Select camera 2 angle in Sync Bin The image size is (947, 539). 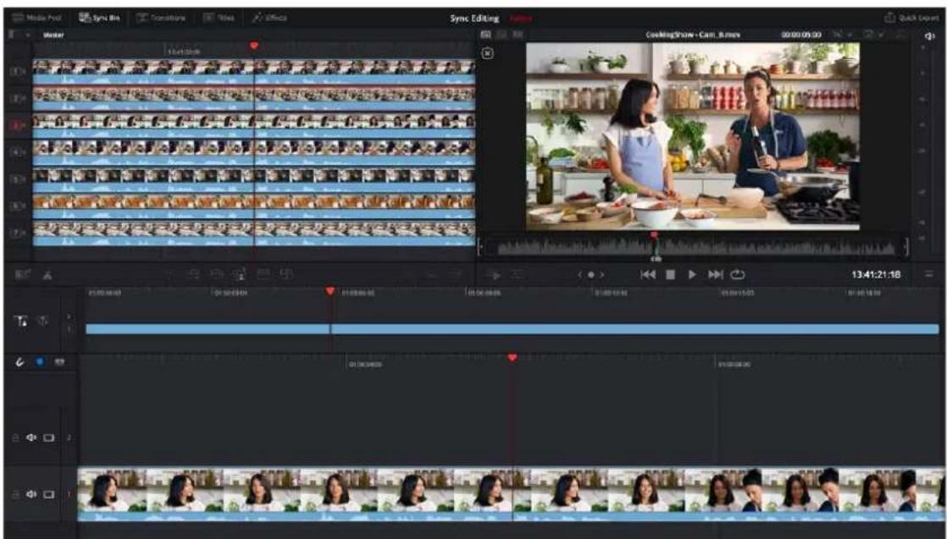tap(18, 98)
